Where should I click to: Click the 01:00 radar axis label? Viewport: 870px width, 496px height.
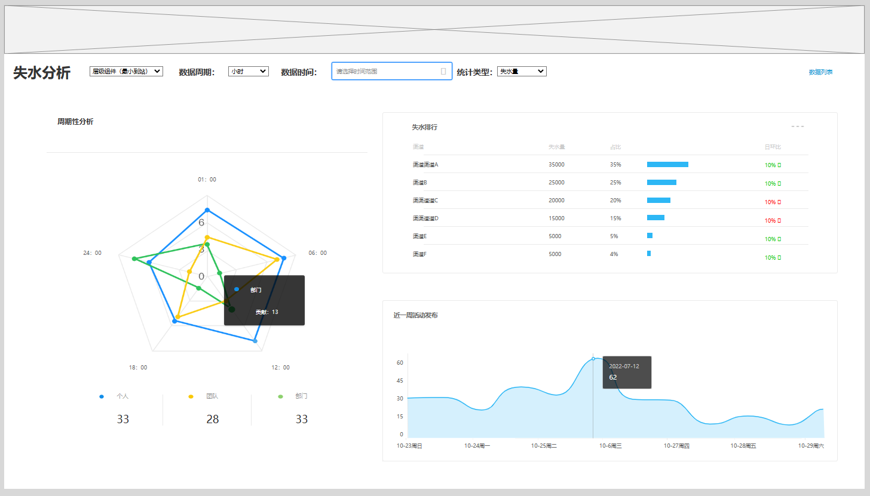coord(207,179)
